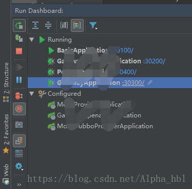
Task: Pause the program with the blue pause icon
Action: [19, 80]
